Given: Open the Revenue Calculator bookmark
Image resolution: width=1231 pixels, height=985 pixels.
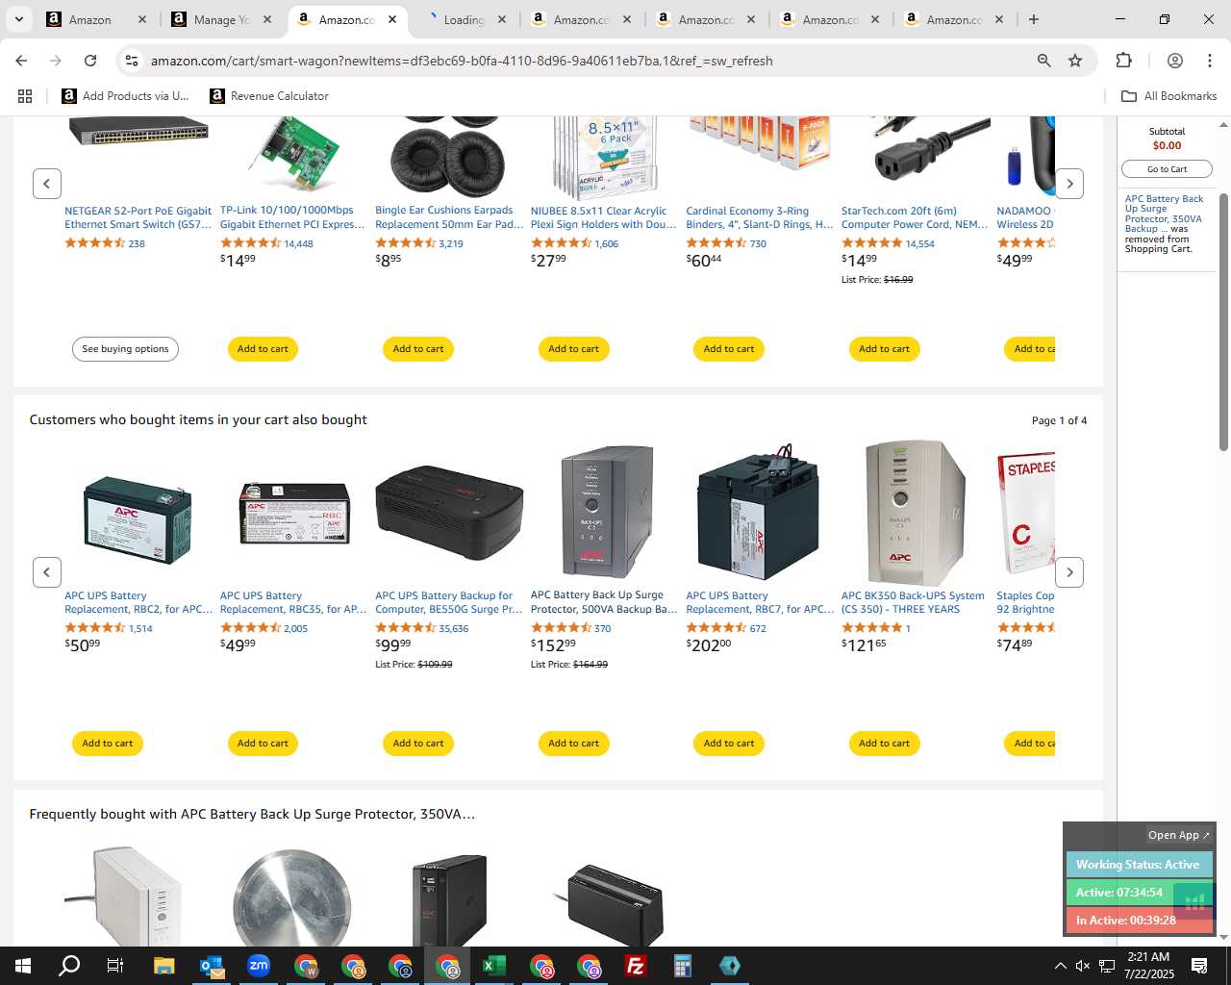Looking at the screenshot, I should tap(269, 96).
